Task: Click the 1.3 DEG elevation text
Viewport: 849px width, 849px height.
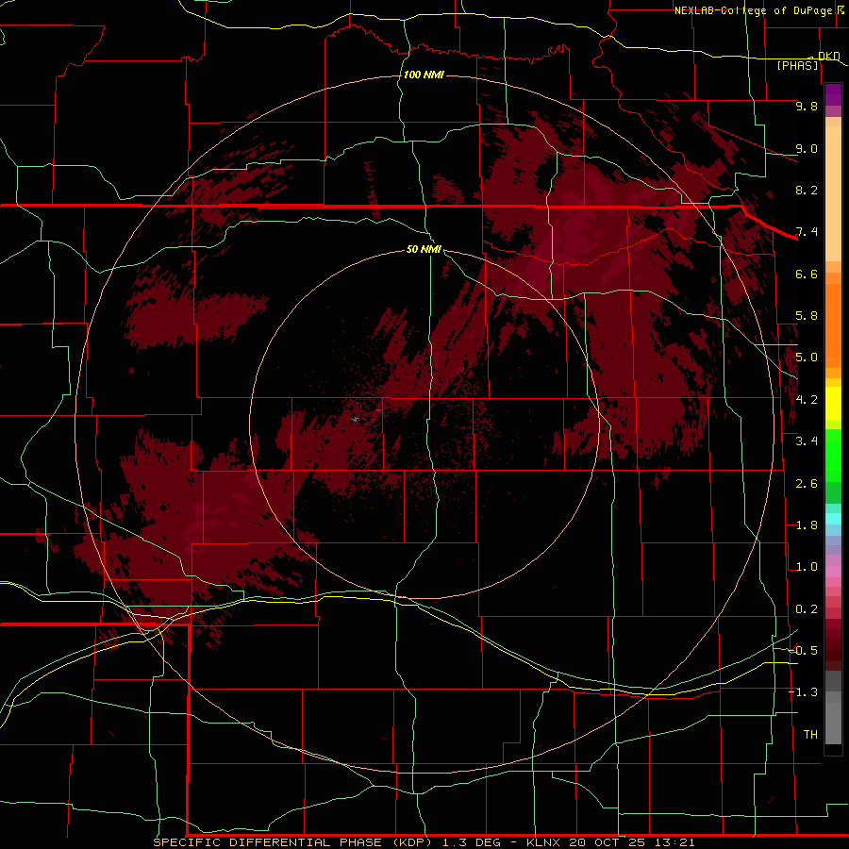Action: click(x=470, y=842)
